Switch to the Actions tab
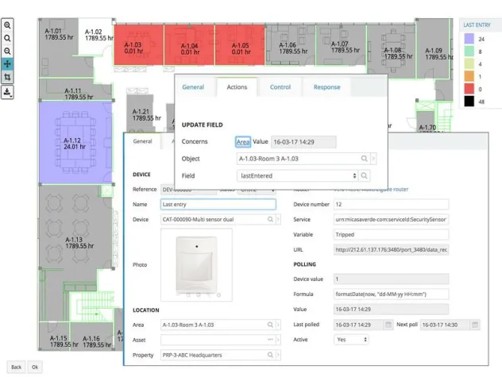This screenshot has height=377, width=502. pyautogui.click(x=237, y=87)
